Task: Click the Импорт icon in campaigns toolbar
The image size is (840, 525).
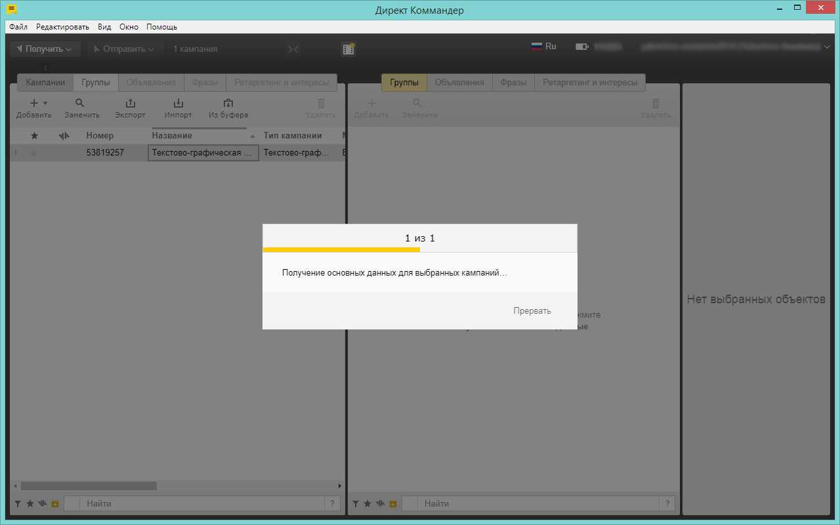Action: (x=178, y=103)
